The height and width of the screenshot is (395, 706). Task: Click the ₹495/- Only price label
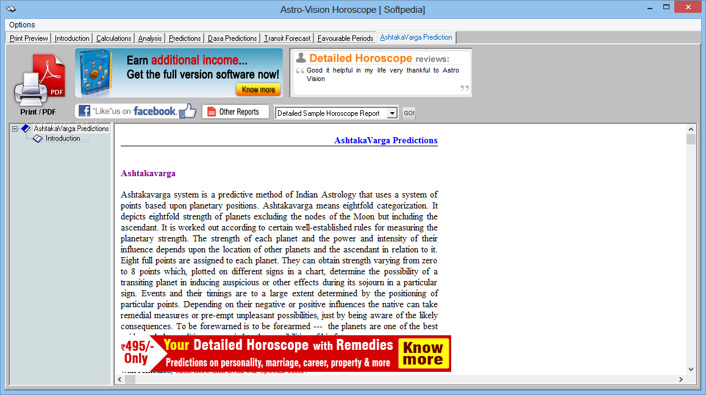pos(137,352)
